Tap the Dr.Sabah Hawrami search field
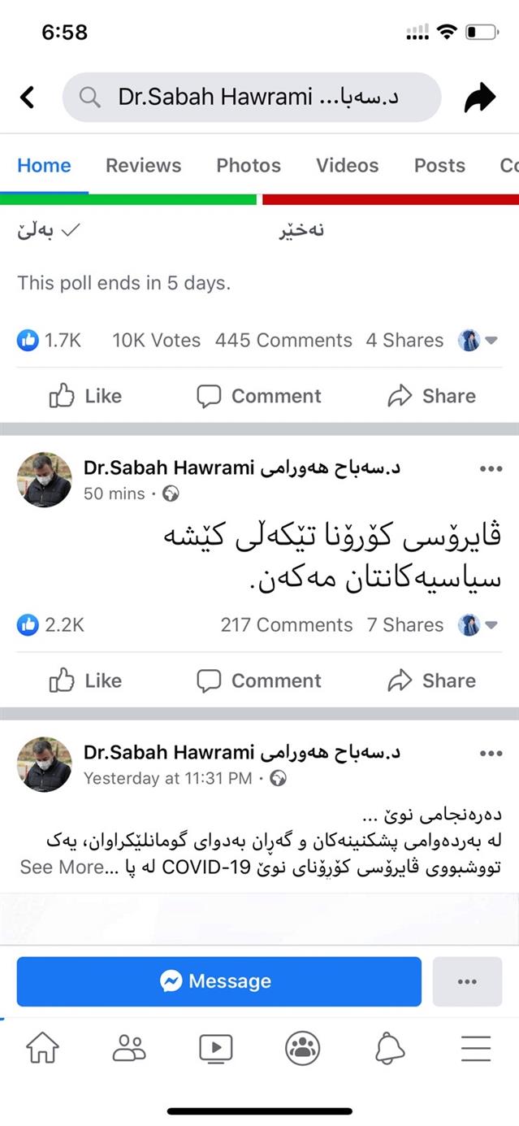This screenshot has height=1126, width=519. [x=252, y=98]
